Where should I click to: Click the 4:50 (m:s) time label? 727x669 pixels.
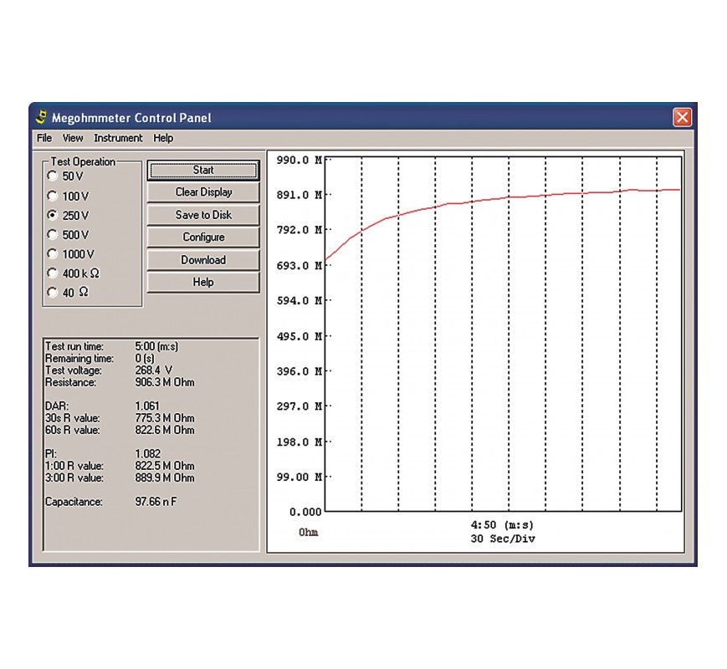pyautogui.click(x=502, y=525)
